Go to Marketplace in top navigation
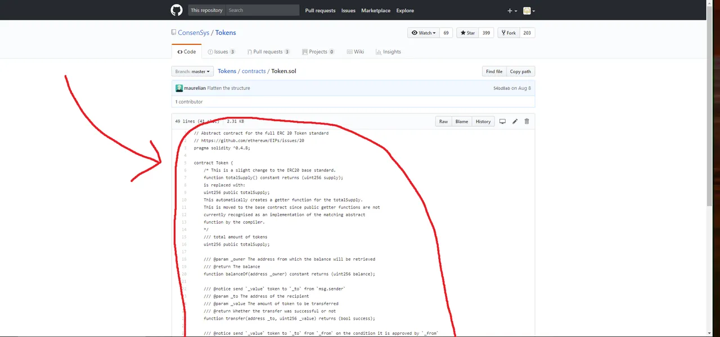Viewport: 720px width, 337px height. pos(376,11)
